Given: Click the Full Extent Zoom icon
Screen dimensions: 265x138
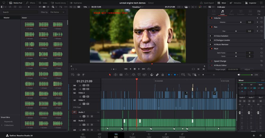Looking at the screenshot, I should 183,75.
